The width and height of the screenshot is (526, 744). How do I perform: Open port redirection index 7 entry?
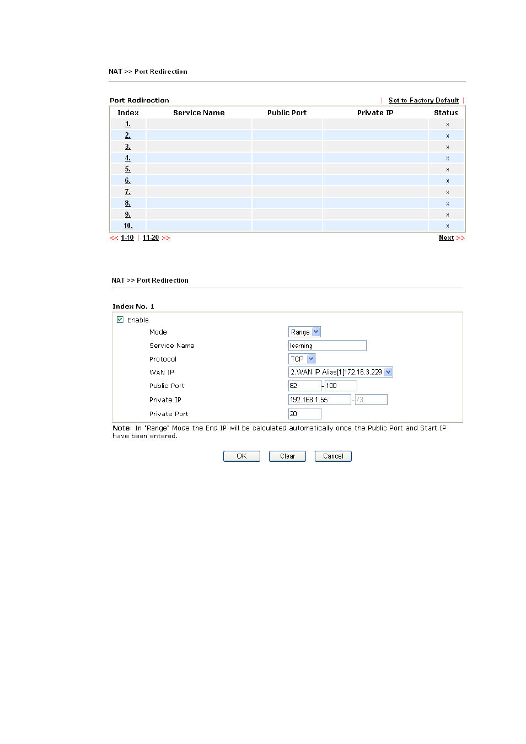[x=127, y=192]
